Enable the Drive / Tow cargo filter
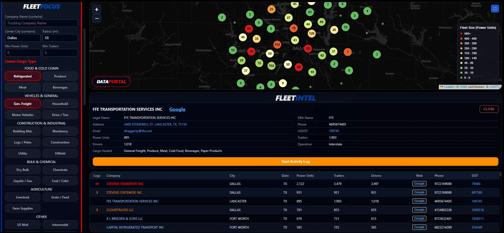Image resolution: width=504 pixels, height=233 pixels. (60, 115)
